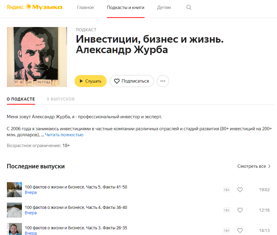Like episode Часть 5 with heart icon
This screenshot has height=235, width=277.
240,190
